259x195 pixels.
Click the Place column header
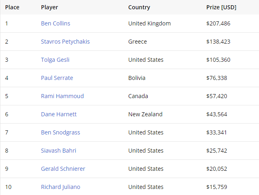[x=12, y=7]
